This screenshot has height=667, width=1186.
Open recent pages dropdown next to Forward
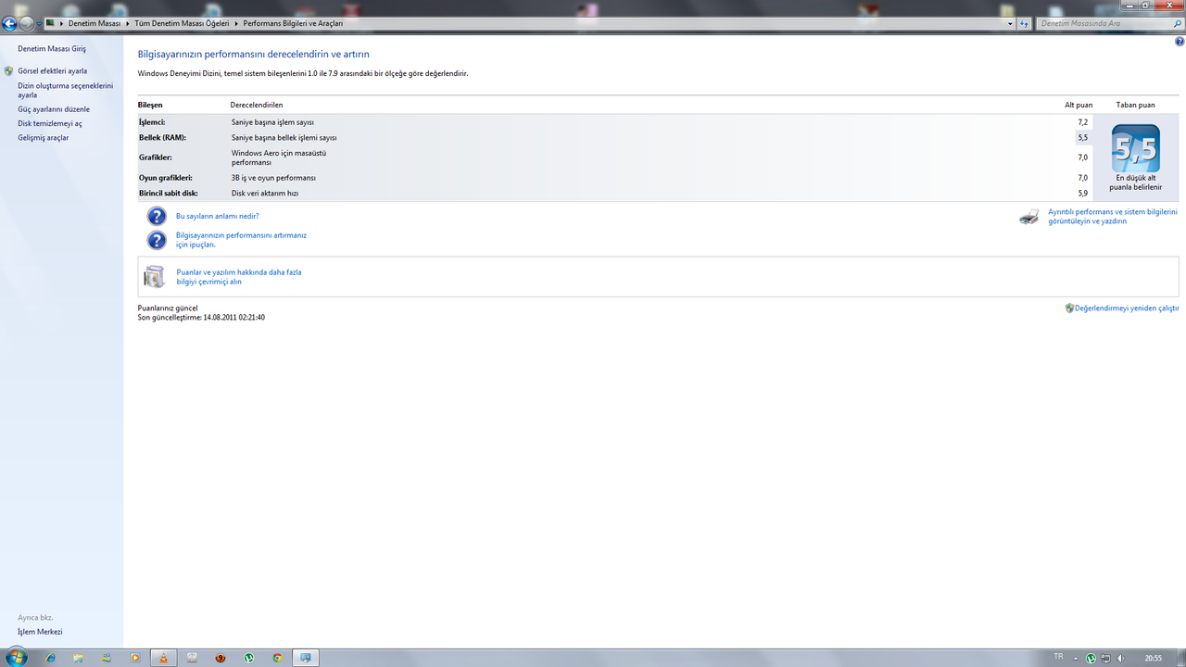(x=39, y=23)
